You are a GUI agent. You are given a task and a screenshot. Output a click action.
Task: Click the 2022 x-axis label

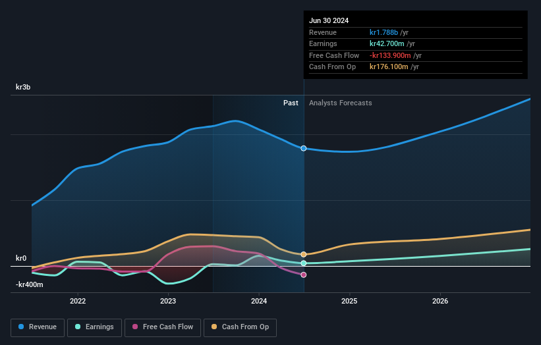78,301
